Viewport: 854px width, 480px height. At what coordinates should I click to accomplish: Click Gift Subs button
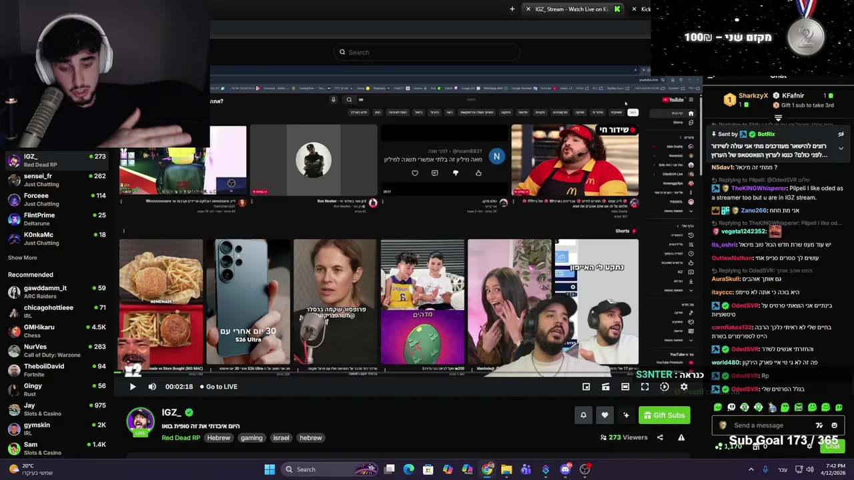coord(664,415)
